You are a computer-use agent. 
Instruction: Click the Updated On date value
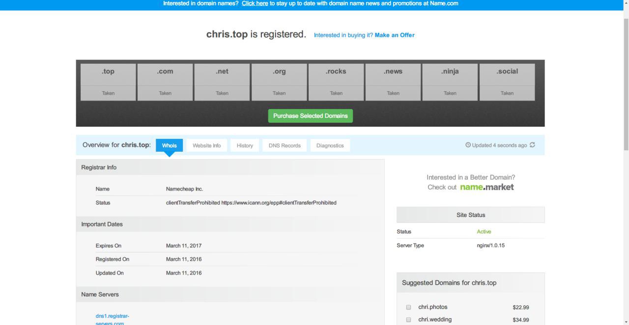click(x=184, y=273)
